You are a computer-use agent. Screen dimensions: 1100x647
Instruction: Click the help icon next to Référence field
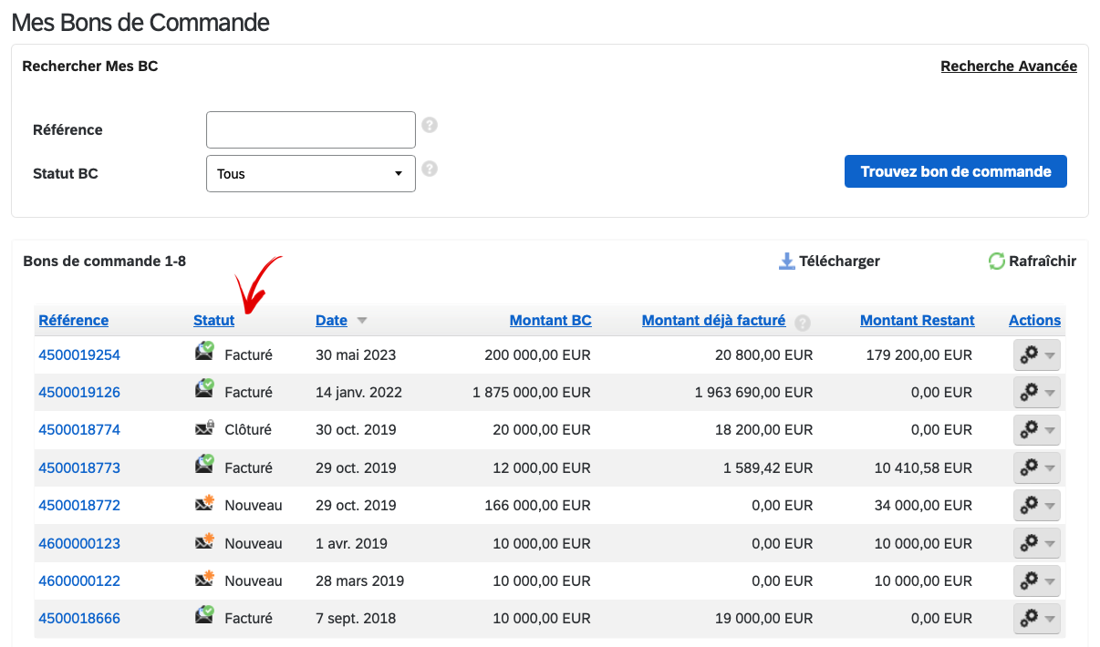[430, 125]
